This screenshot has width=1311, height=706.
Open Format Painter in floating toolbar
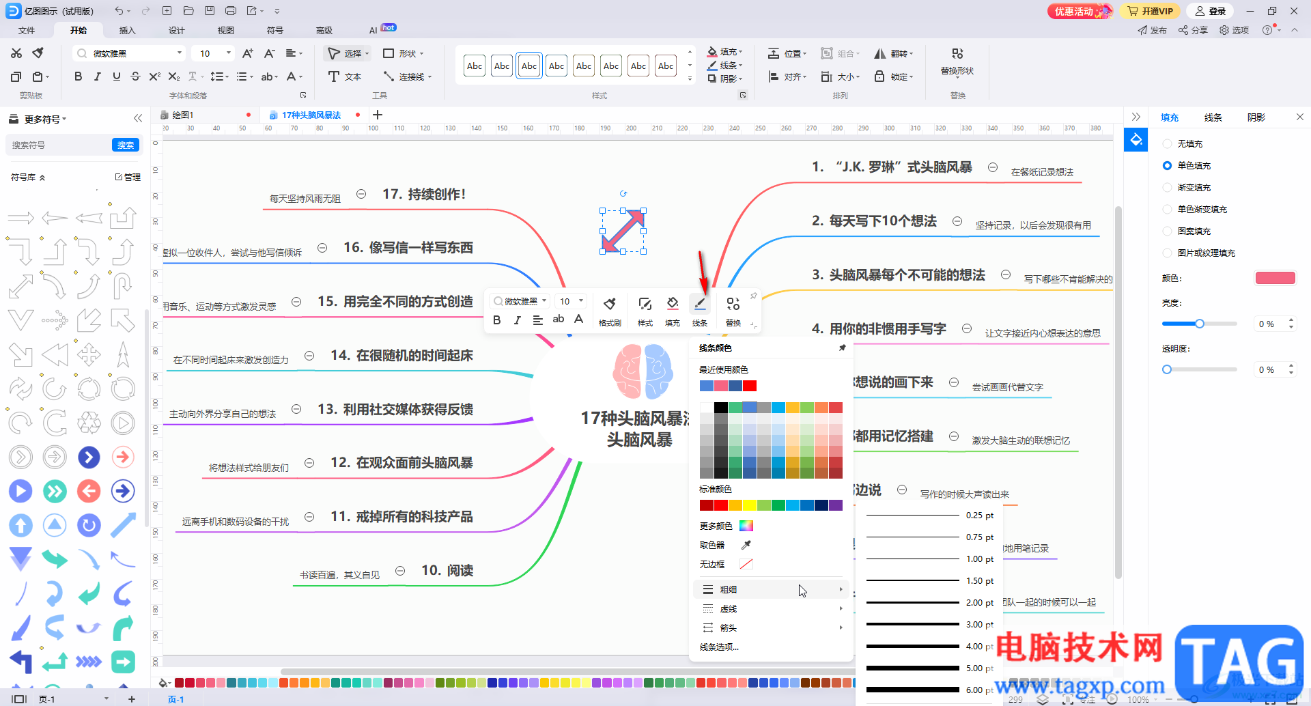(610, 311)
